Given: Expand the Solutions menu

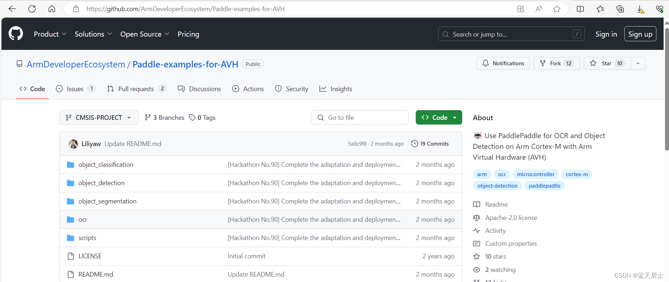Looking at the screenshot, I should coord(94,34).
